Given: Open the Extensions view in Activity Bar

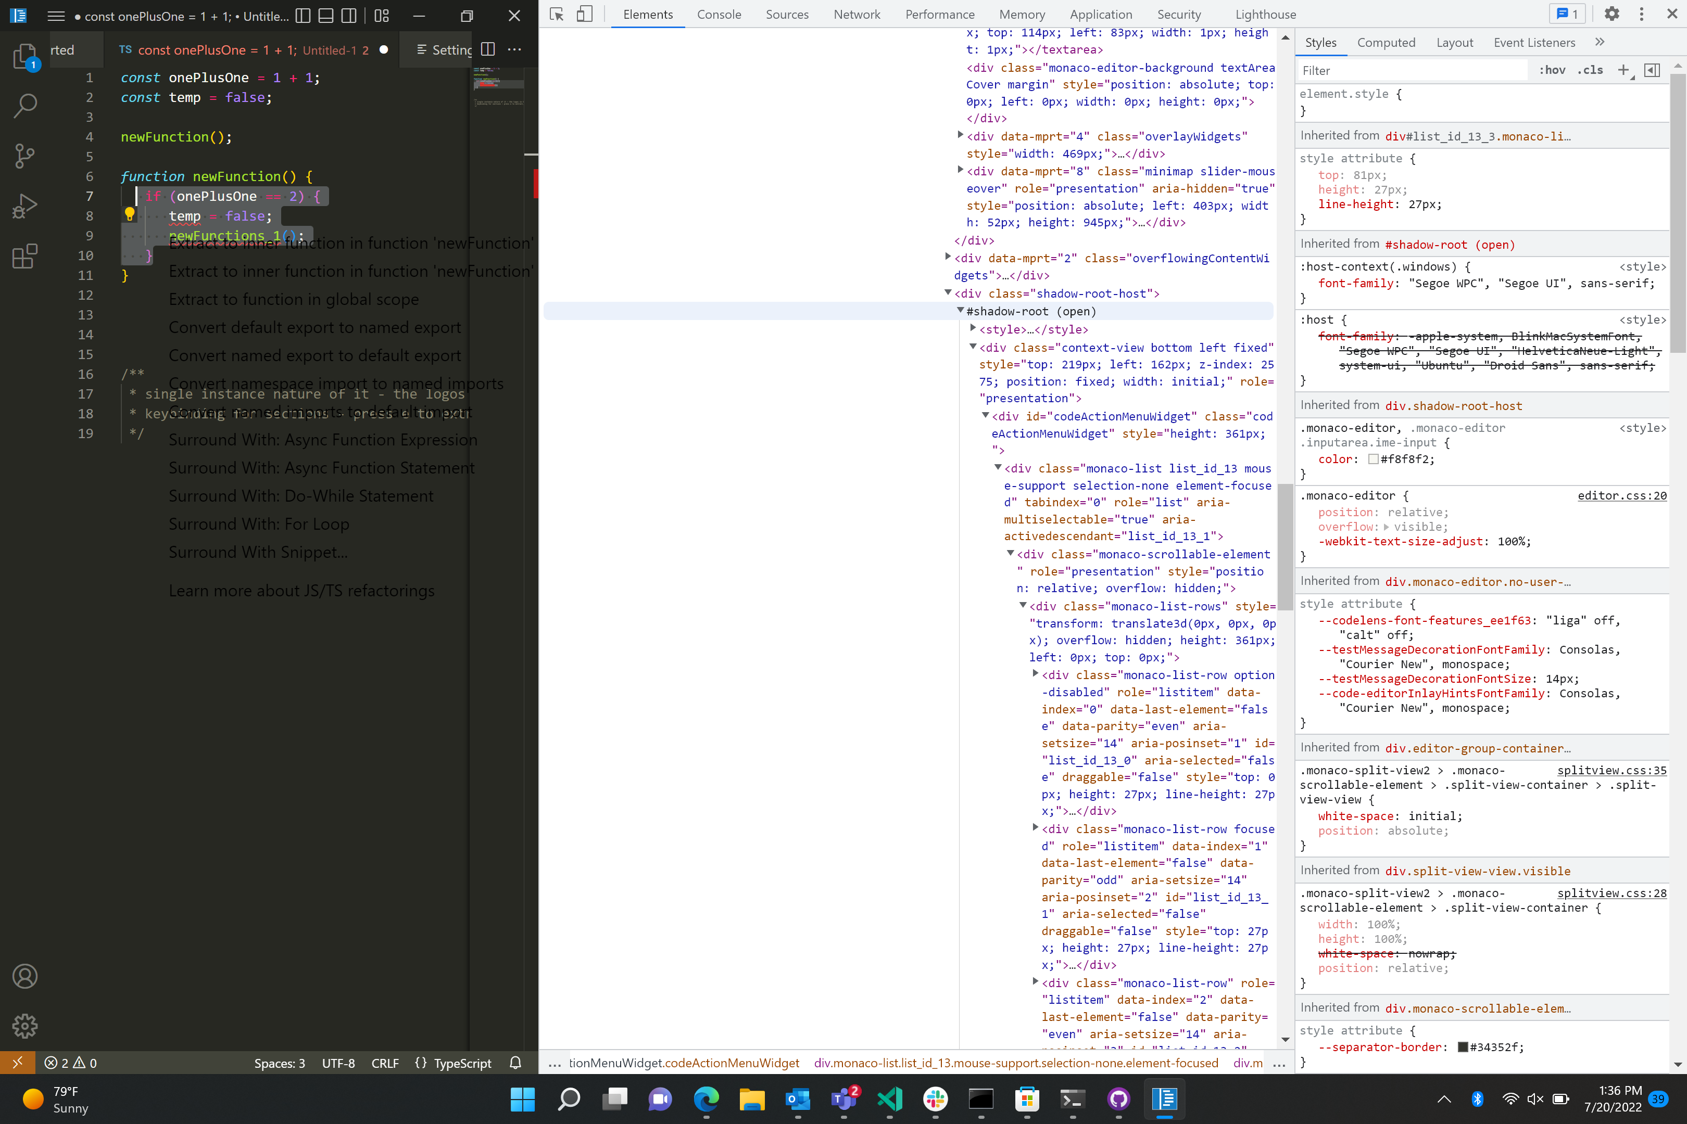Looking at the screenshot, I should [24, 257].
